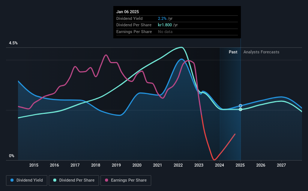Click the blue Dividend Yield marker at 2025
308x191 pixels.
coord(240,106)
